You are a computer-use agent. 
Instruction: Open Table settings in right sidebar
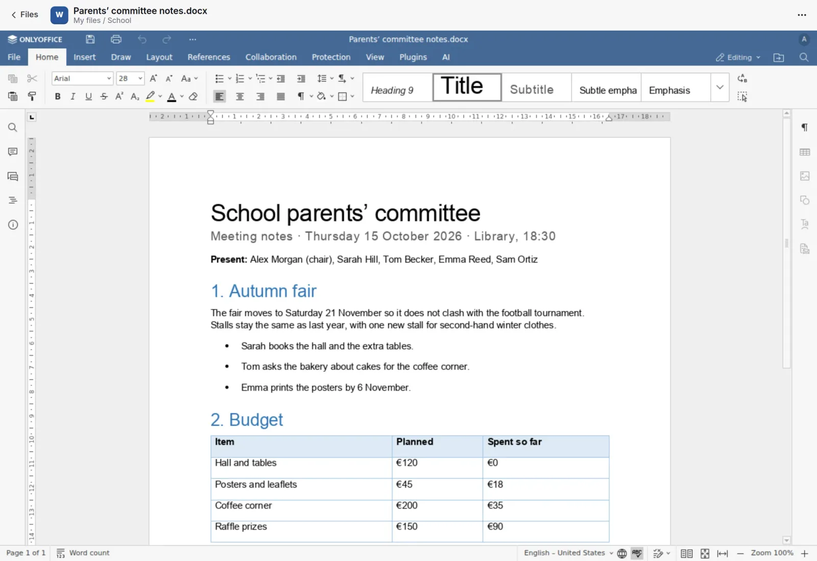point(805,152)
